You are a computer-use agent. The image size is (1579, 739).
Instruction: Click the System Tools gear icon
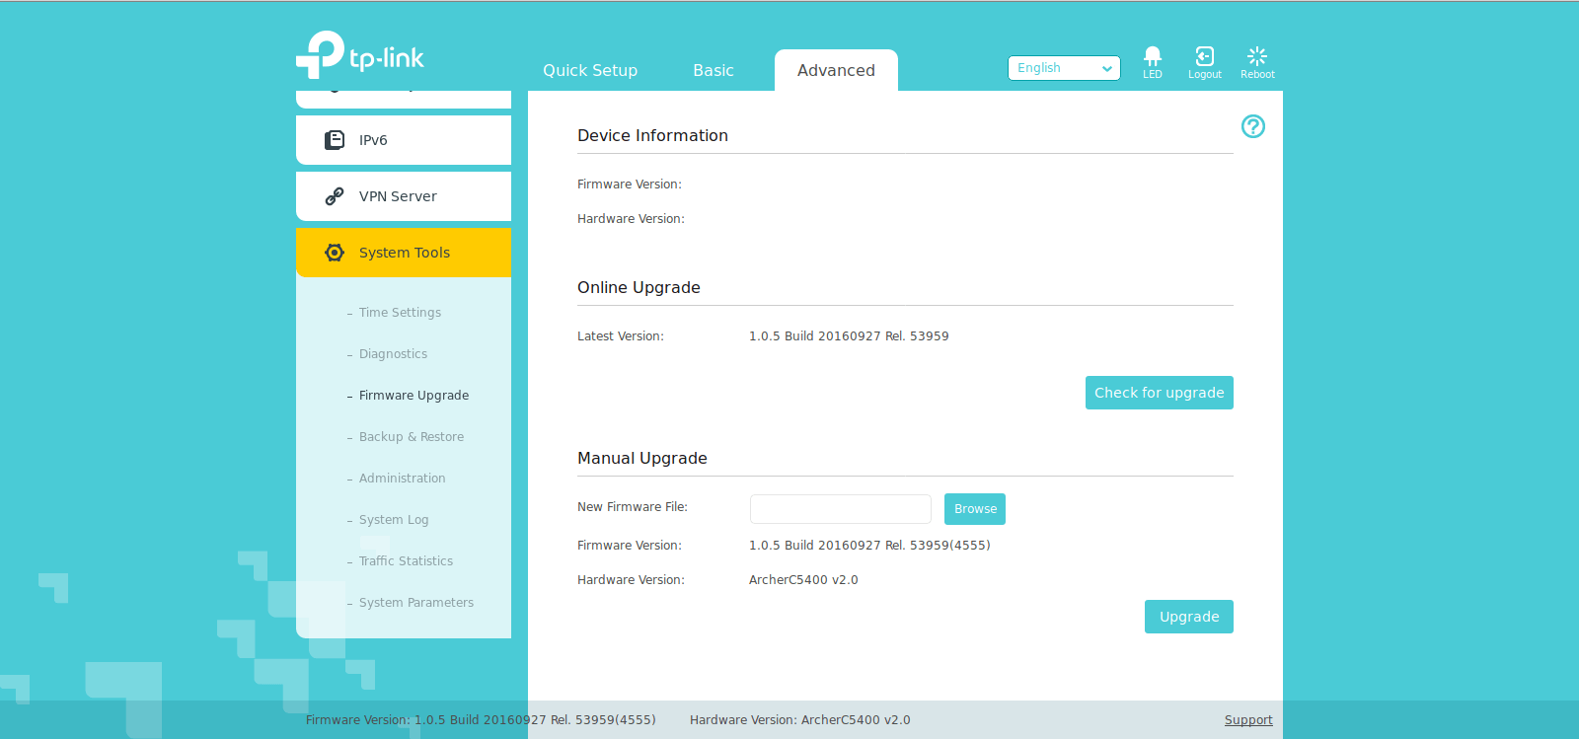[x=335, y=253]
